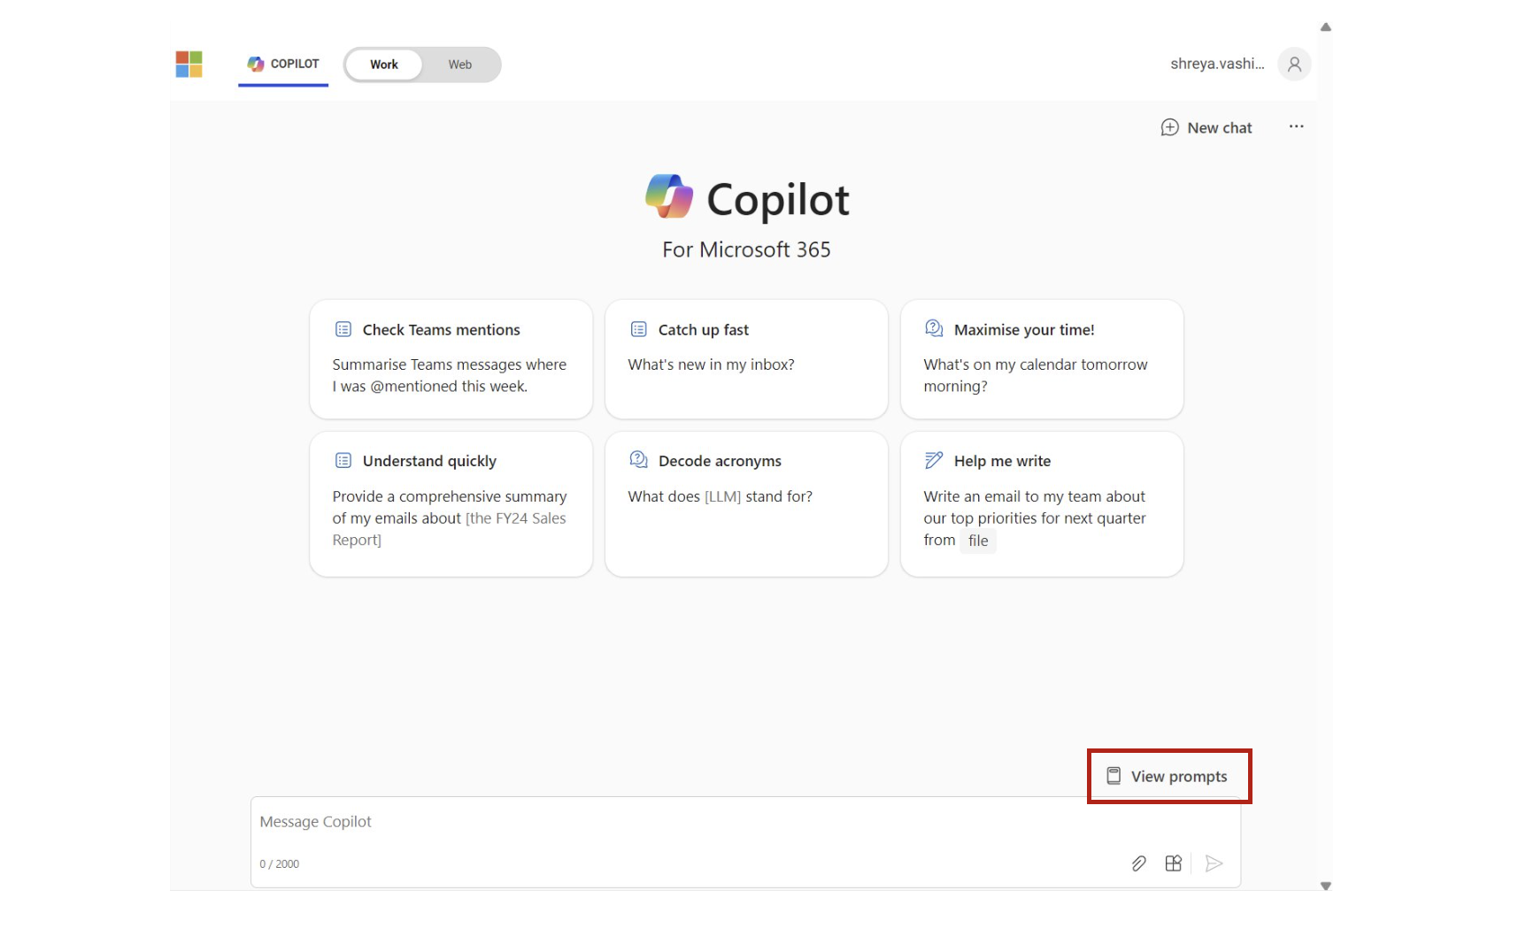Click the Catch up fast list icon
Viewport: 1526px width, 936px height.
[x=638, y=329]
